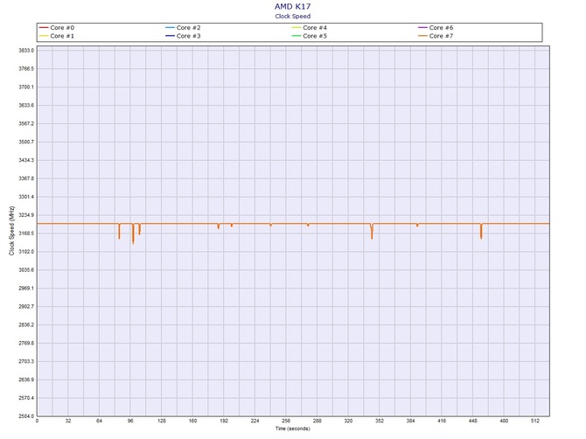Click the 2504.0 y-axis value
This screenshot has width=586, height=439.
tap(26, 416)
